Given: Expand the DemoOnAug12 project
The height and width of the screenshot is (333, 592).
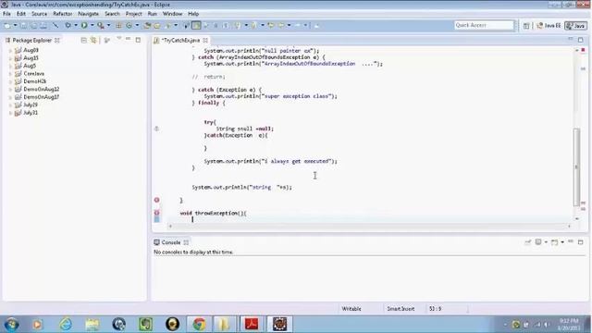Looking at the screenshot, I should point(10,89).
